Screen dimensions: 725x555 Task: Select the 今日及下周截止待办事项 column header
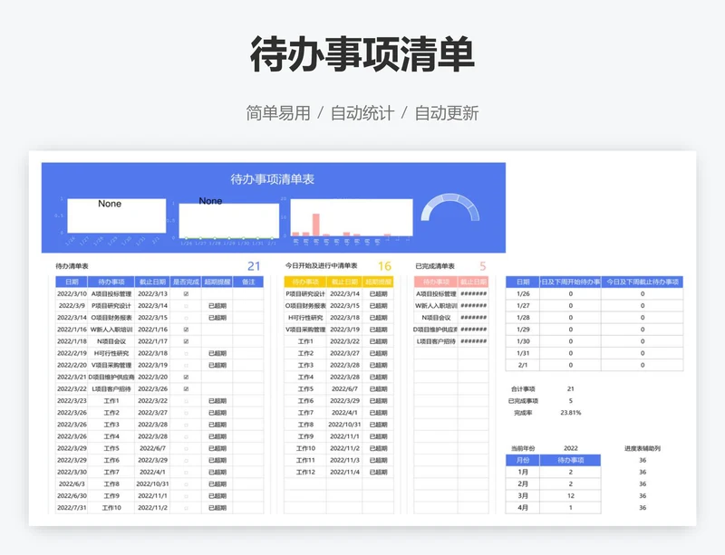click(643, 282)
